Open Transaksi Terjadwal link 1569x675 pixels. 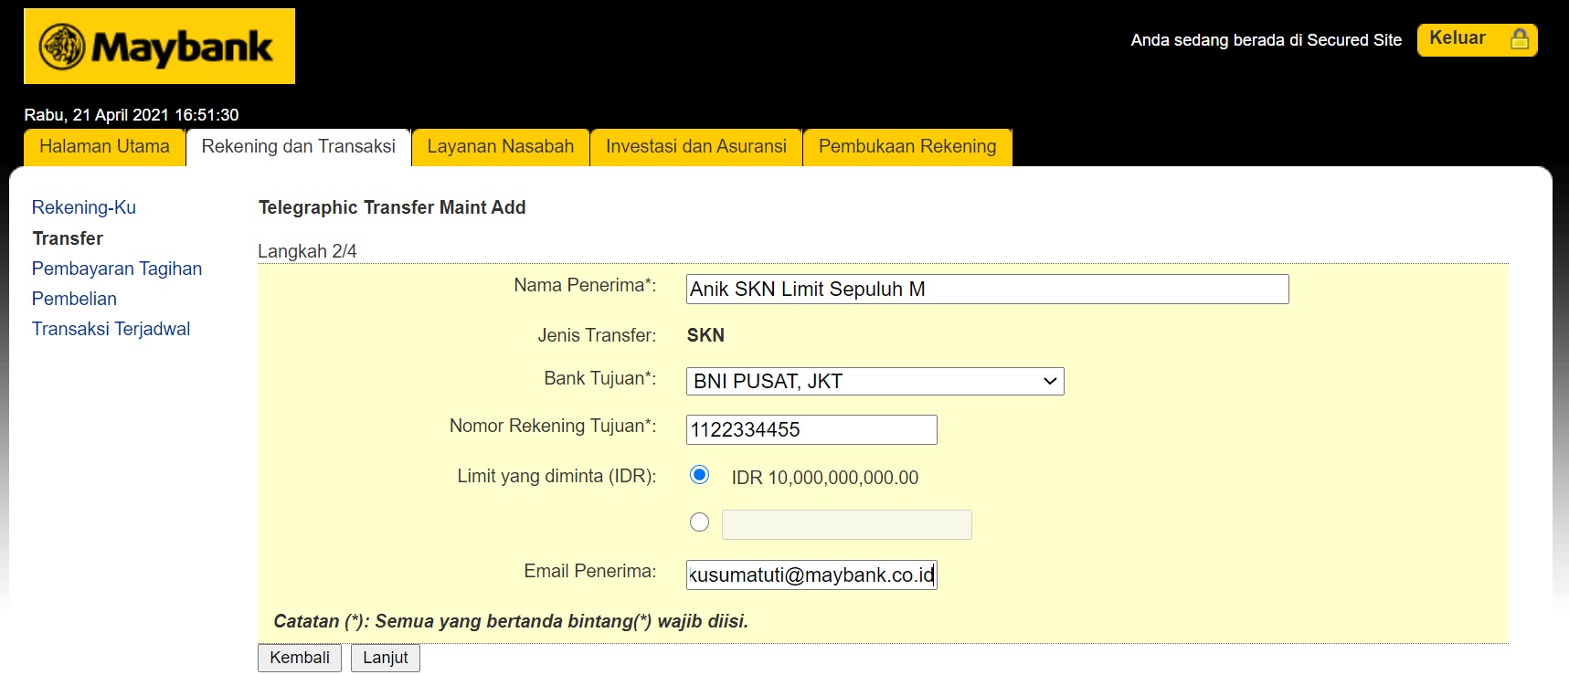pyautogui.click(x=111, y=329)
